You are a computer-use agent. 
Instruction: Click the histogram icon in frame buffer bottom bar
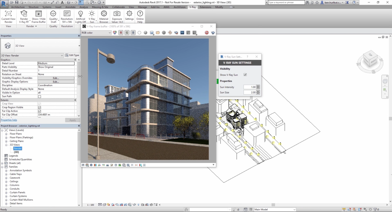(107, 165)
